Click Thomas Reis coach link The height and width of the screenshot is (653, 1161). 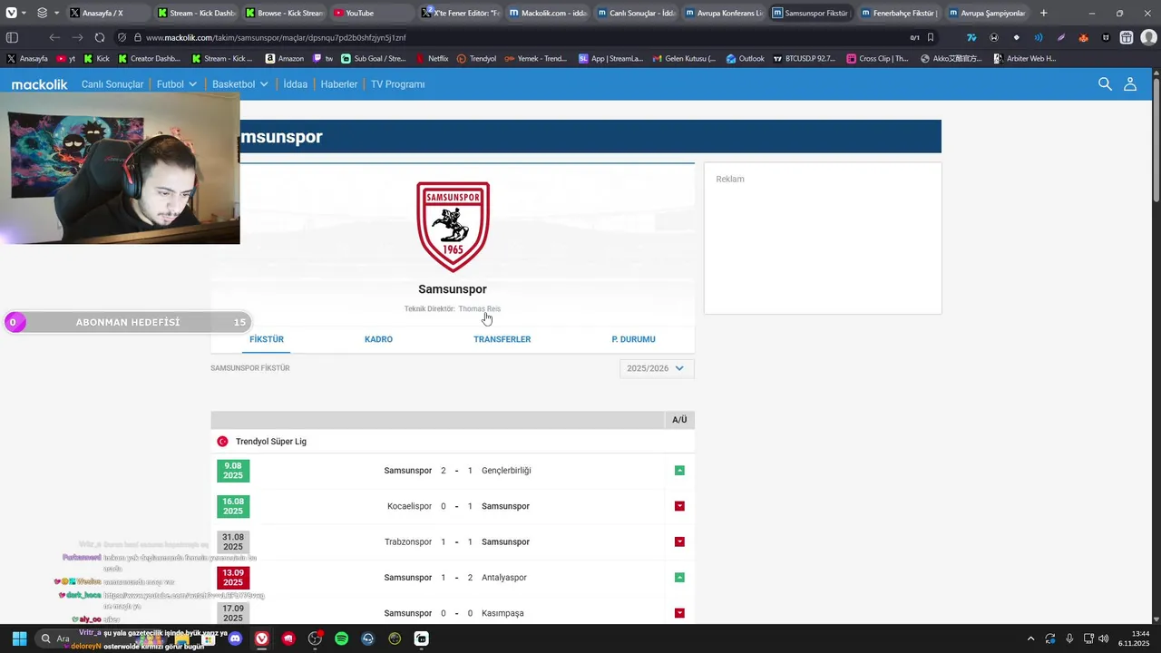coord(479,308)
